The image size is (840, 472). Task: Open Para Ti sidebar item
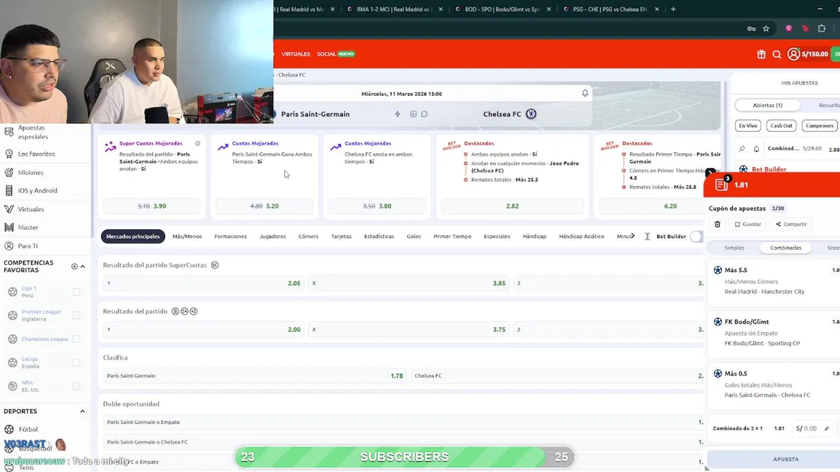click(x=28, y=246)
